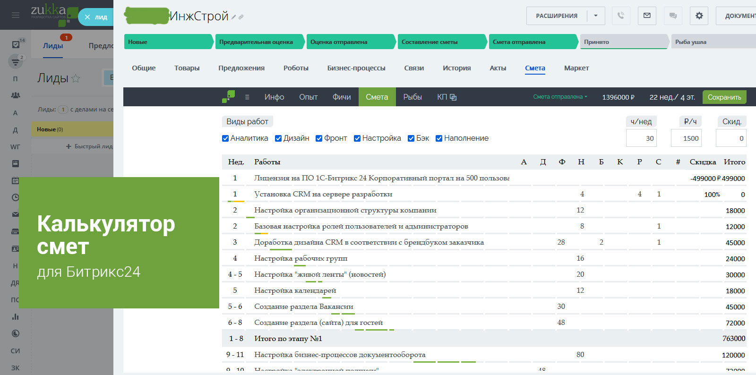Select the green Смета tab in the dark toolbar
Viewport: 756px width, 375px height.
[377, 97]
